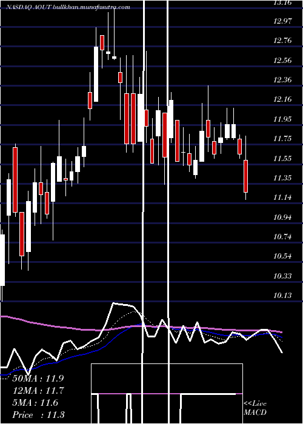This screenshot has height=424, width=303.
Task: Click the 12.36 price axis label
Action: click(x=282, y=80)
